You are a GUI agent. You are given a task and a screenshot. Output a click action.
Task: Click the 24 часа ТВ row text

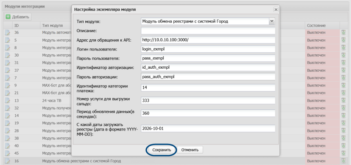point(51,100)
